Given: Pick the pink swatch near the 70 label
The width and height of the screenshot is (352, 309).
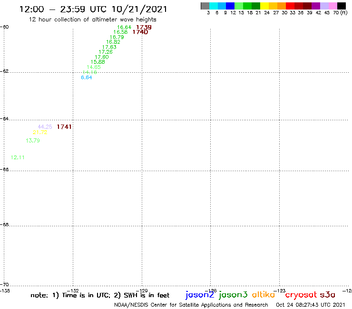Looking at the screenshot, I should [332, 6].
